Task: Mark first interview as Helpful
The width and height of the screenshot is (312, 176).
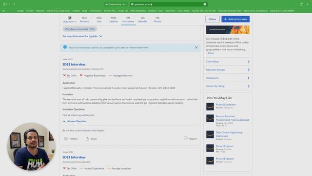Action: pos(71,139)
